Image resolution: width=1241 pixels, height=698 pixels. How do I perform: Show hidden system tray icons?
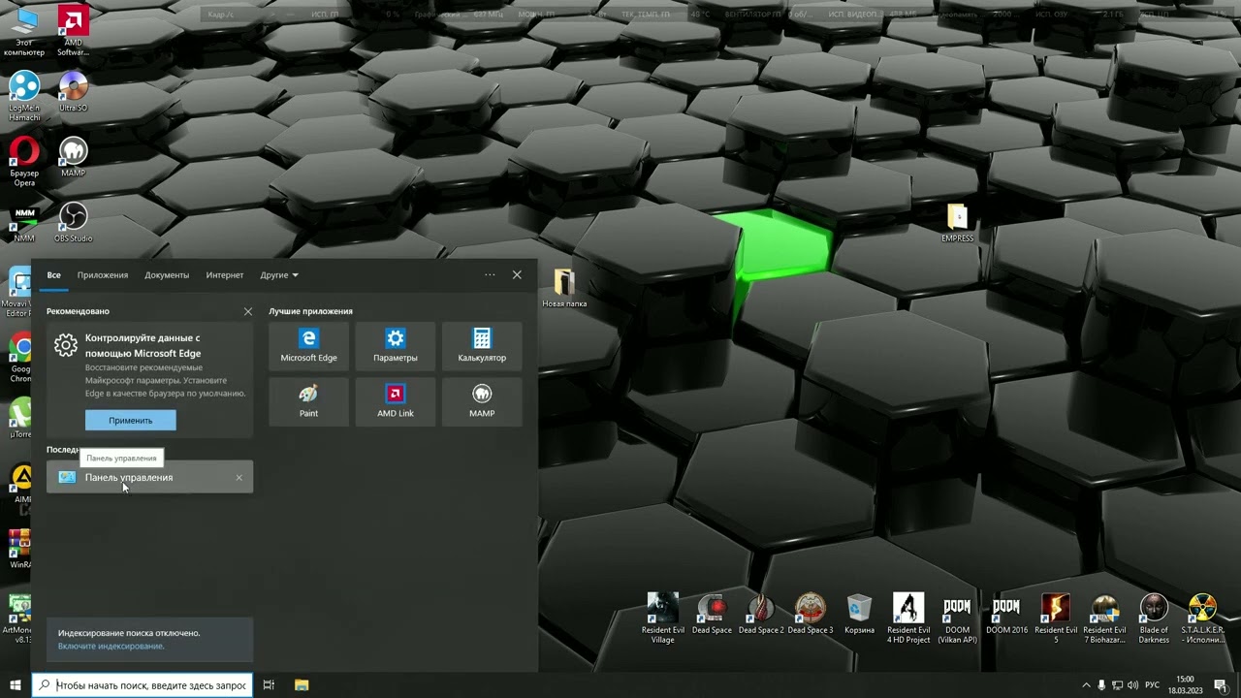pos(1086,685)
